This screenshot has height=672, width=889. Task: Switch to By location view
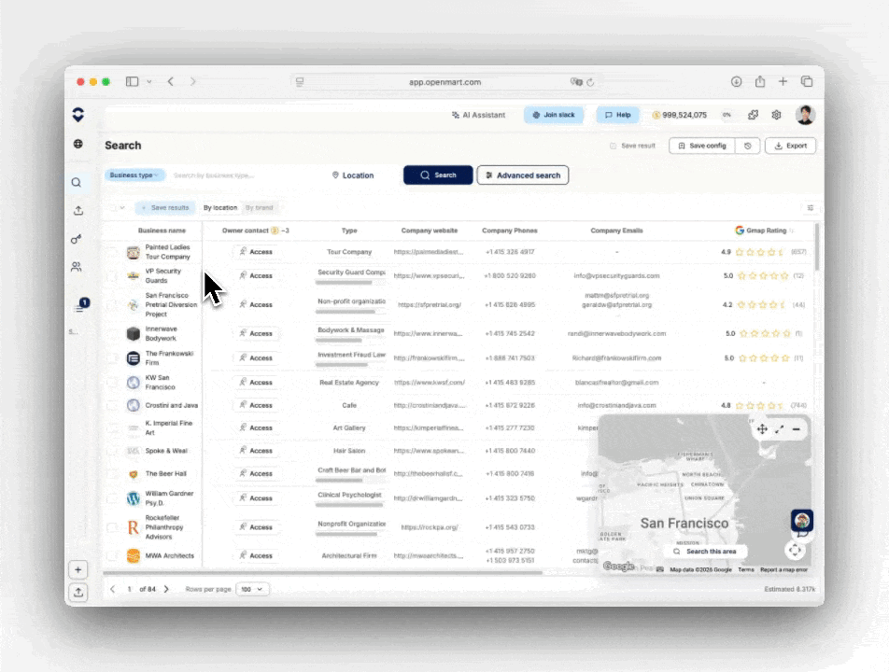pyautogui.click(x=220, y=208)
